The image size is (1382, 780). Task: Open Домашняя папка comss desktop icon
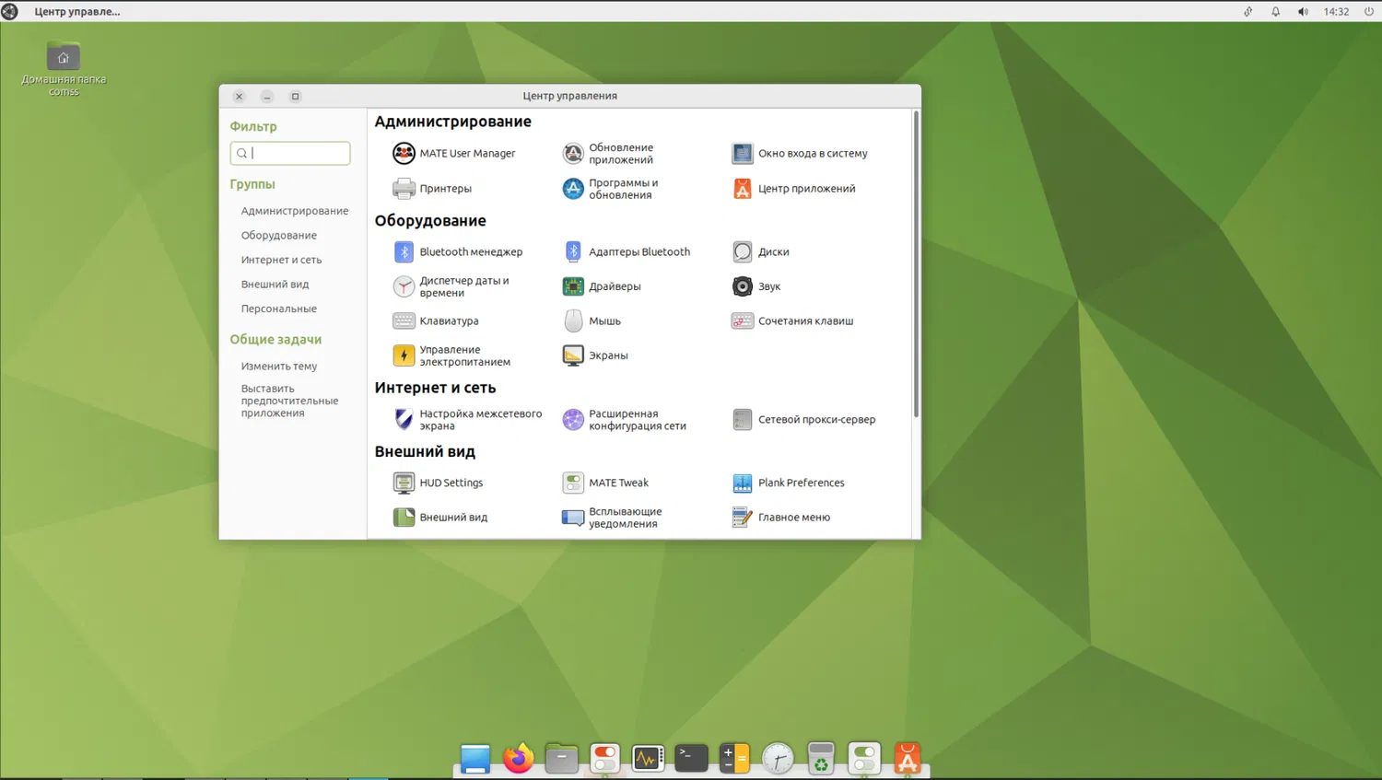[64, 67]
